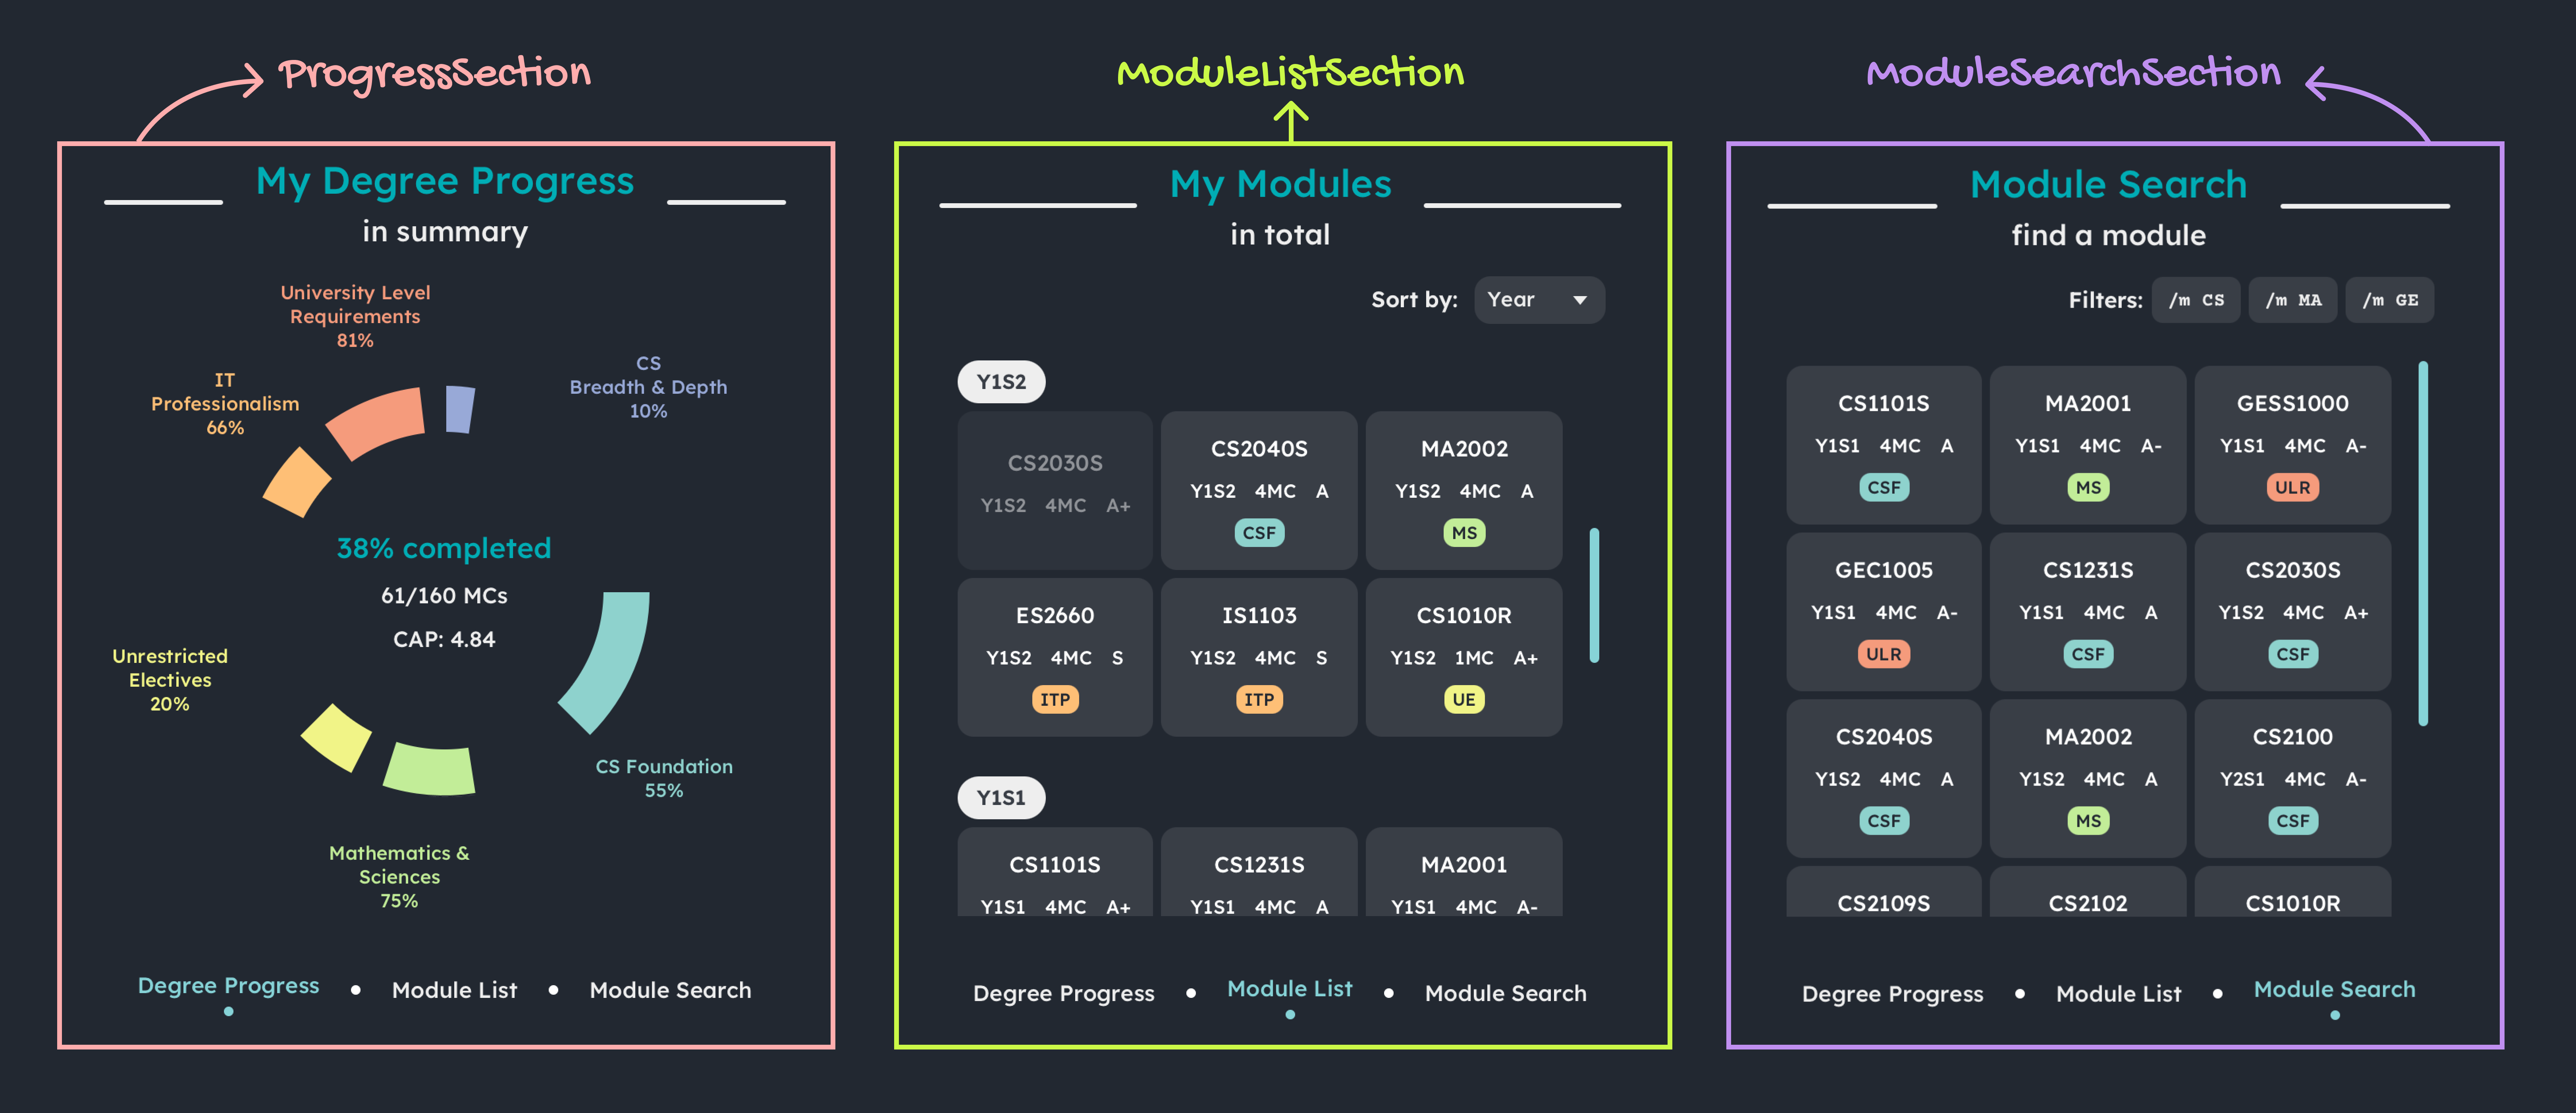Open Module List tab in ProgressSection panel
Screen dimensions: 2576x1113
point(455,990)
